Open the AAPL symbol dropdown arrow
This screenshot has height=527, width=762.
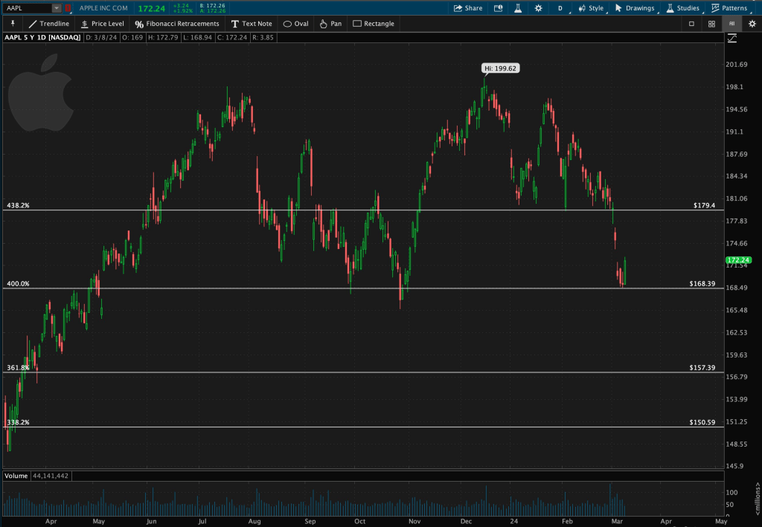point(57,8)
